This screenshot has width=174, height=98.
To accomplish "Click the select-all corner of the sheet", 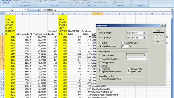I will 2,14.
